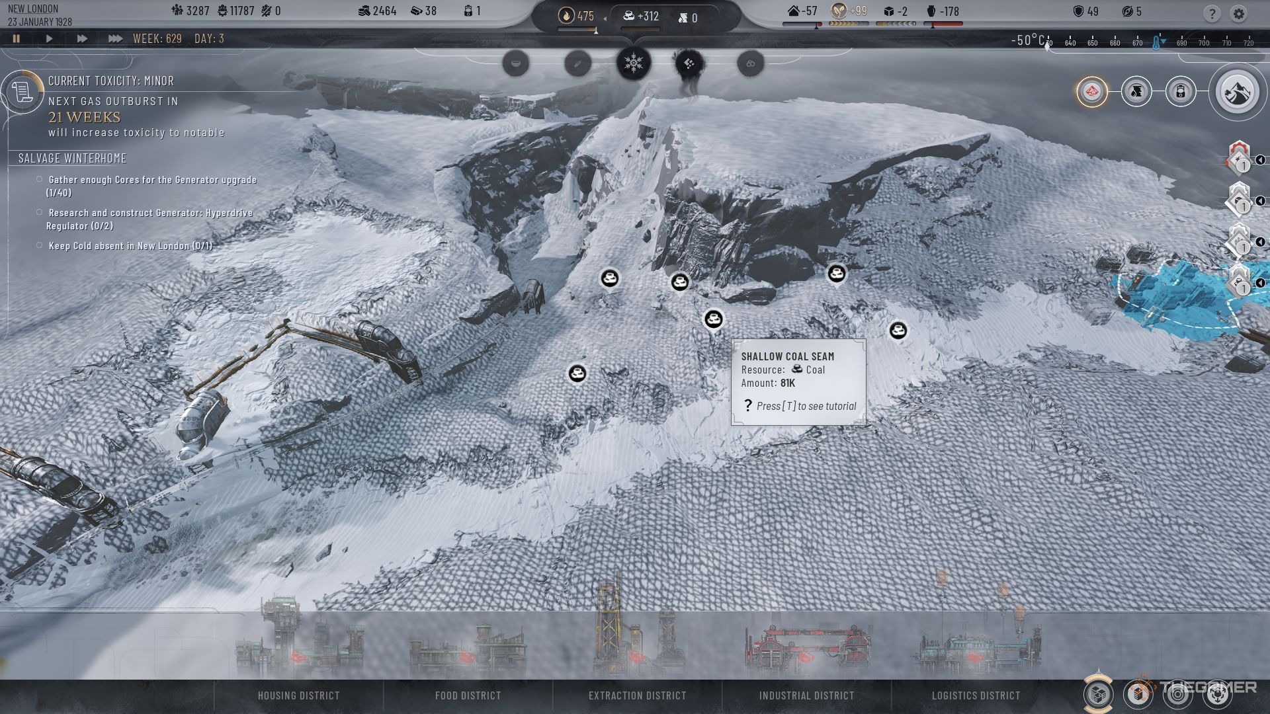This screenshot has height=714, width=1270.
Task: Click the rightmost coal deposit marker
Action: pos(898,330)
